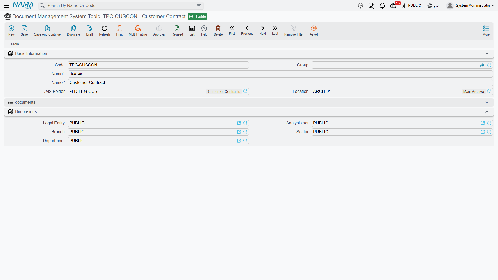Open System Administrator user menu
This screenshot has width=498, height=280.
click(x=471, y=5)
